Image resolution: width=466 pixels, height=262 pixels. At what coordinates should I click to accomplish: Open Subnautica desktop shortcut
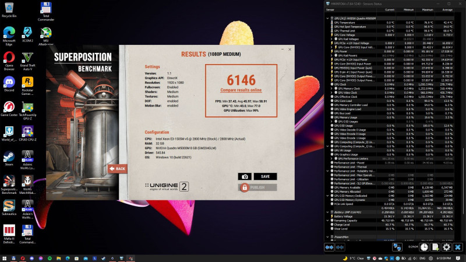point(9,208)
